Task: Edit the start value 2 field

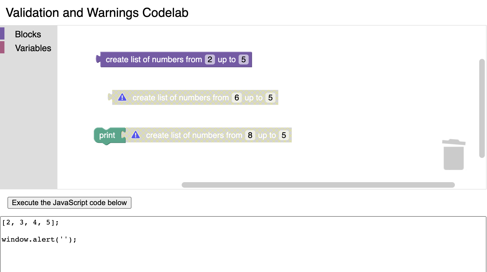Action: click(210, 59)
